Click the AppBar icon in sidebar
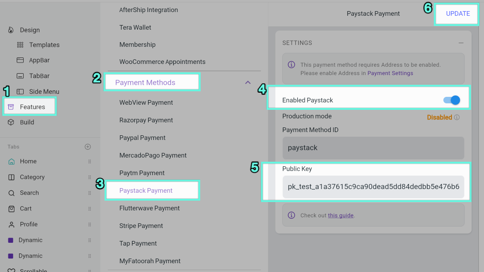Viewport: 484px width, 272px height. (x=20, y=60)
